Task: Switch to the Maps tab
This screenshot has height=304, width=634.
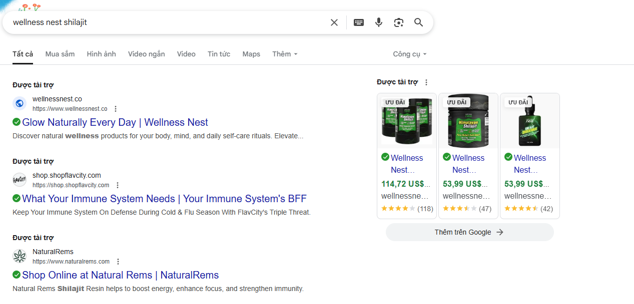Action: click(251, 54)
